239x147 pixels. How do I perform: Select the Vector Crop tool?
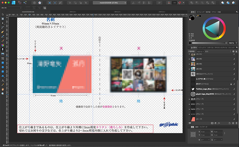click(3, 58)
